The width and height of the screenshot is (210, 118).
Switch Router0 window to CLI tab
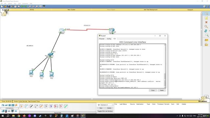(115, 39)
